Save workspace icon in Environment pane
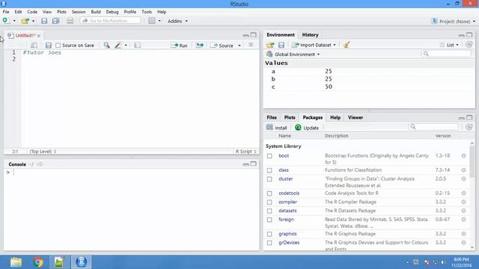Screen dimensions: 479x269 tap(281, 45)
